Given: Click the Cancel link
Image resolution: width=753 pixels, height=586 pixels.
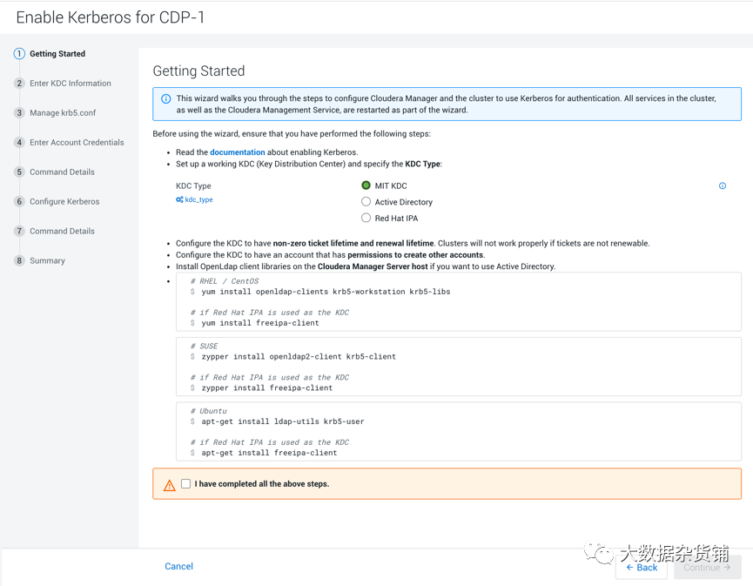Looking at the screenshot, I should pyautogui.click(x=178, y=566).
